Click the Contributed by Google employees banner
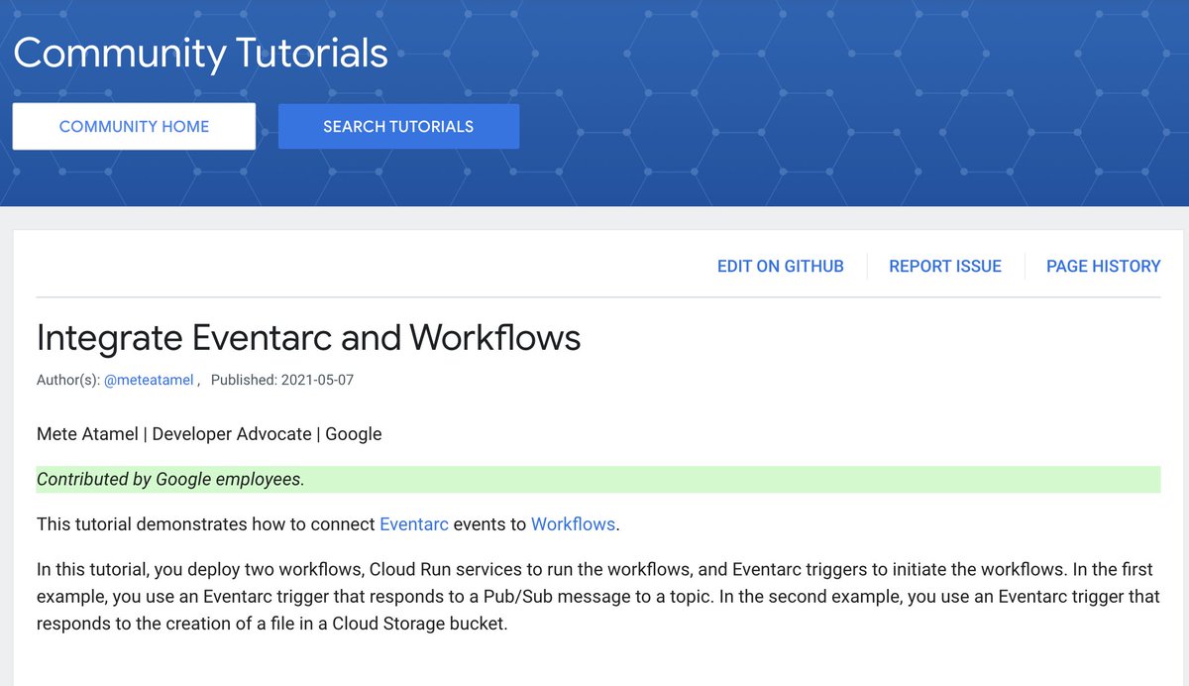 pos(598,479)
